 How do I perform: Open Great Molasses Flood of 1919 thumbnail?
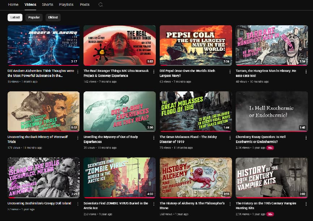pyautogui.click(x=196, y=112)
